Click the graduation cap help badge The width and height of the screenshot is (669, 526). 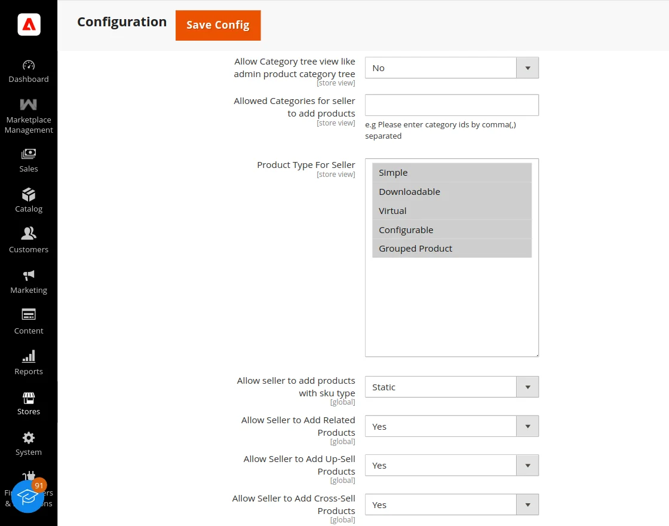(x=27, y=496)
